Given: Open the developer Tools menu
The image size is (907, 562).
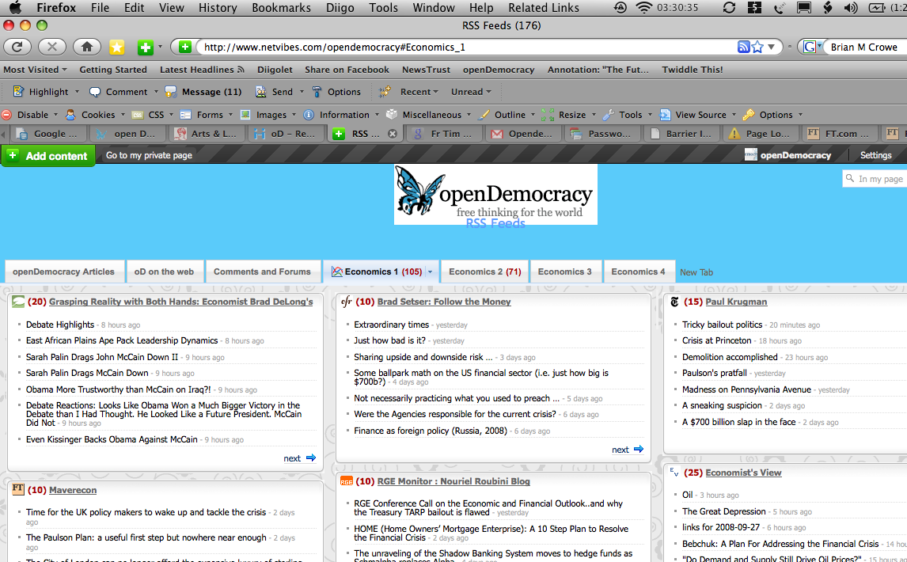Looking at the screenshot, I should (x=622, y=115).
